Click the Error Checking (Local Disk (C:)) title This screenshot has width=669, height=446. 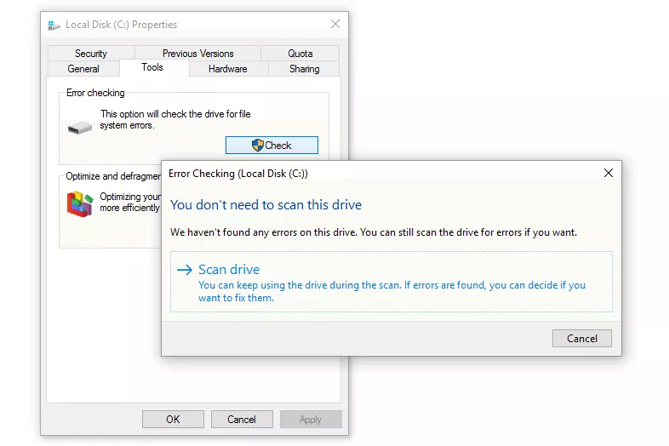(x=238, y=174)
